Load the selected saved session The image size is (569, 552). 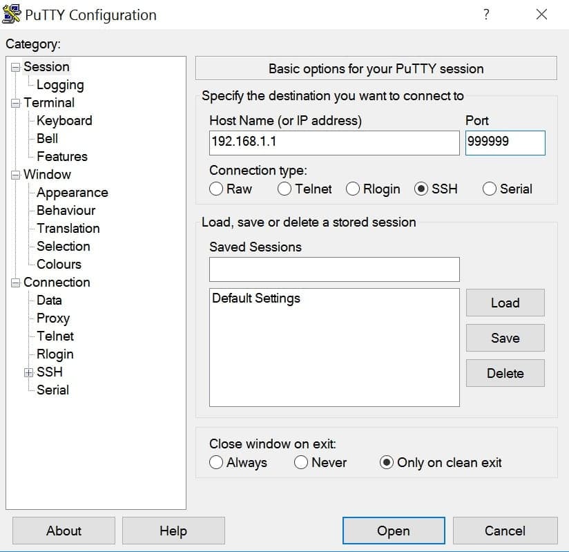pyautogui.click(x=505, y=303)
